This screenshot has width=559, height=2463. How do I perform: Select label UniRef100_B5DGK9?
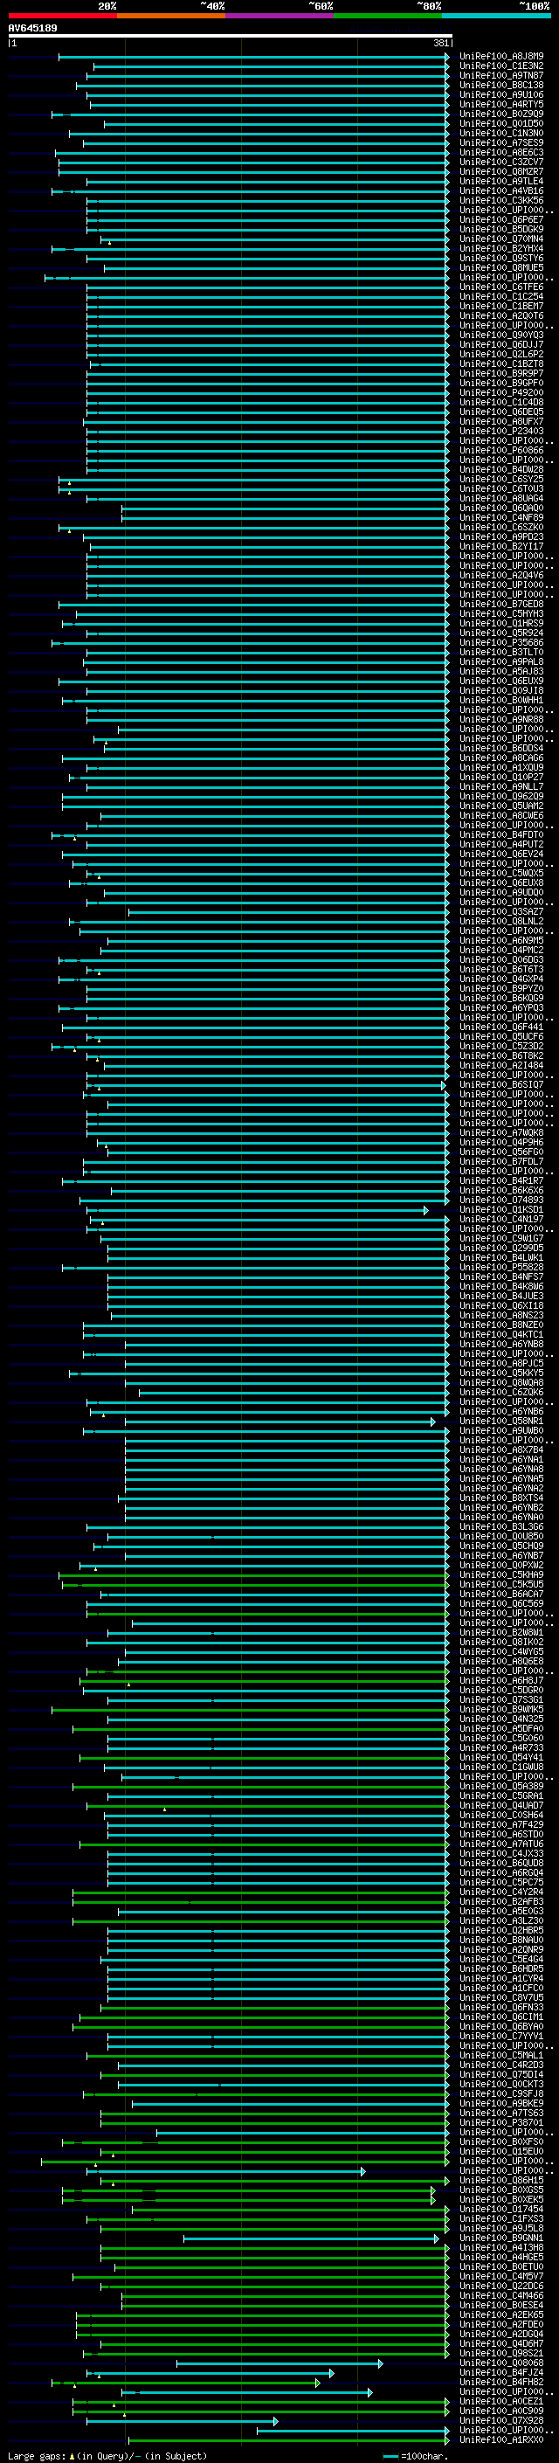pyautogui.click(x=500, y=229)
